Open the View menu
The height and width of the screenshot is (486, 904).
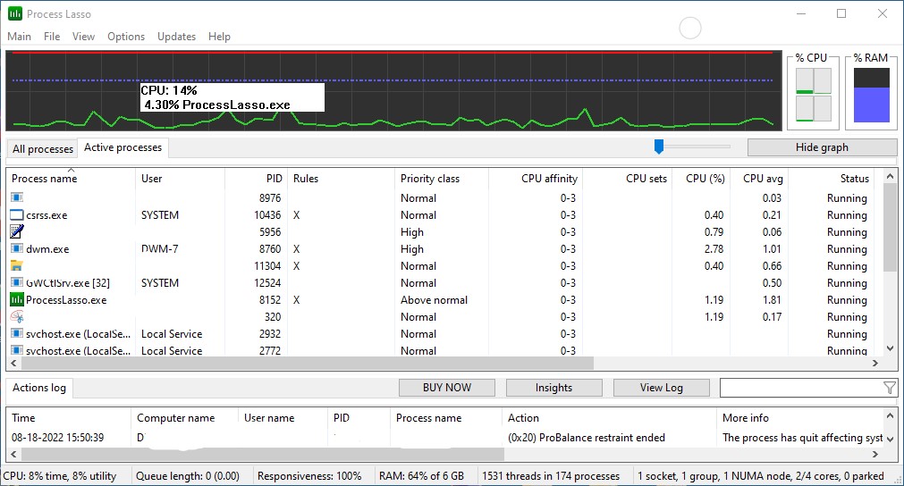(x=83, y=37)
